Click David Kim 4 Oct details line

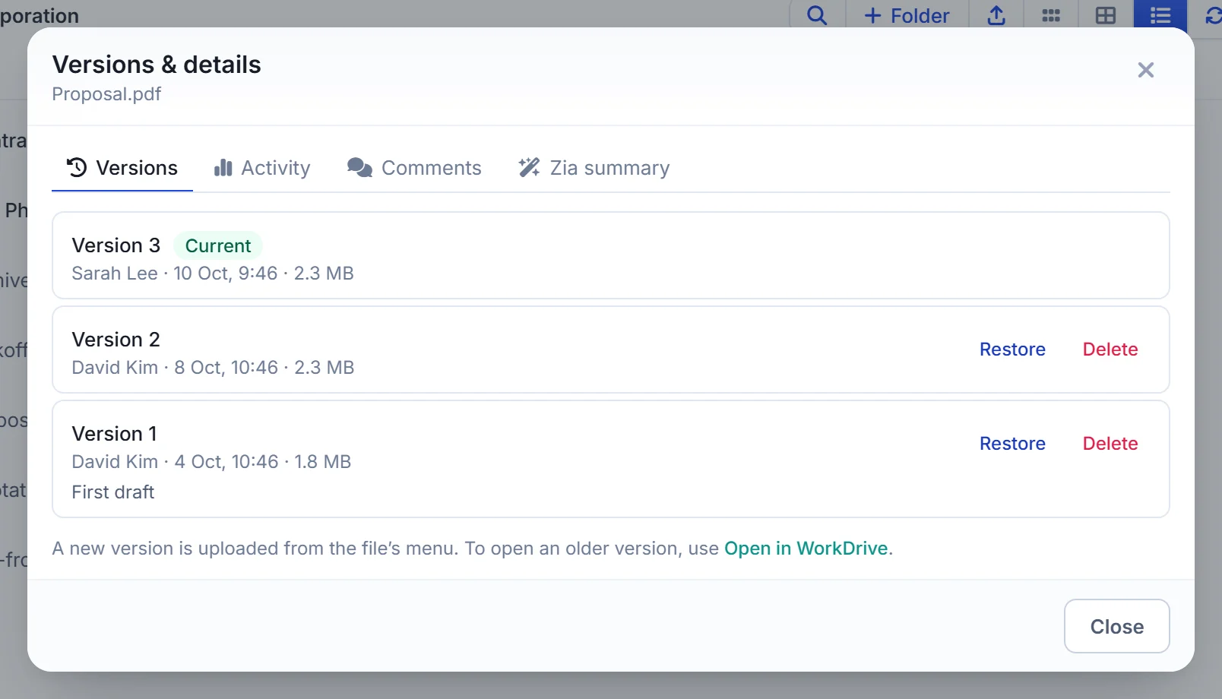tap(211, 462)
